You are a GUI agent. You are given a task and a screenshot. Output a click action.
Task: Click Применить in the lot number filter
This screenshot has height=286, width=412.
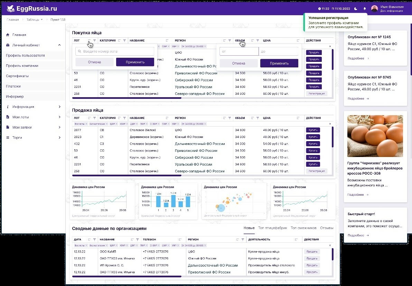click(x=135, y=62)
